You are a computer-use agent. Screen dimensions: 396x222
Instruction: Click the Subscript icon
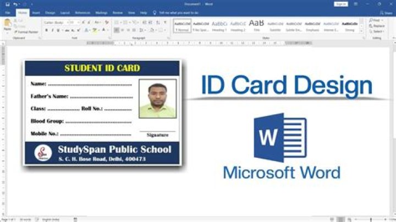(73, 30)
